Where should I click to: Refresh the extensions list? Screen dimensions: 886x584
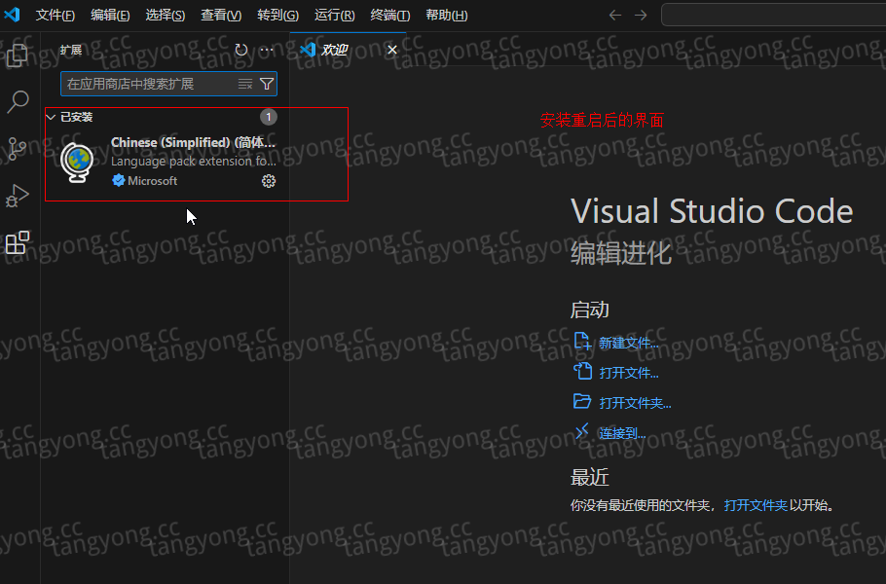point(241,51)
